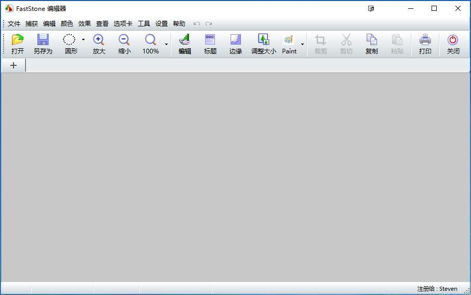The width and height of the screenshot is (471, 295).
Task: Open the 捕获 menu
Action: point(32,24)
